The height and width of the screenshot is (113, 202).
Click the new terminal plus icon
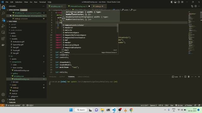coord(180,77)
